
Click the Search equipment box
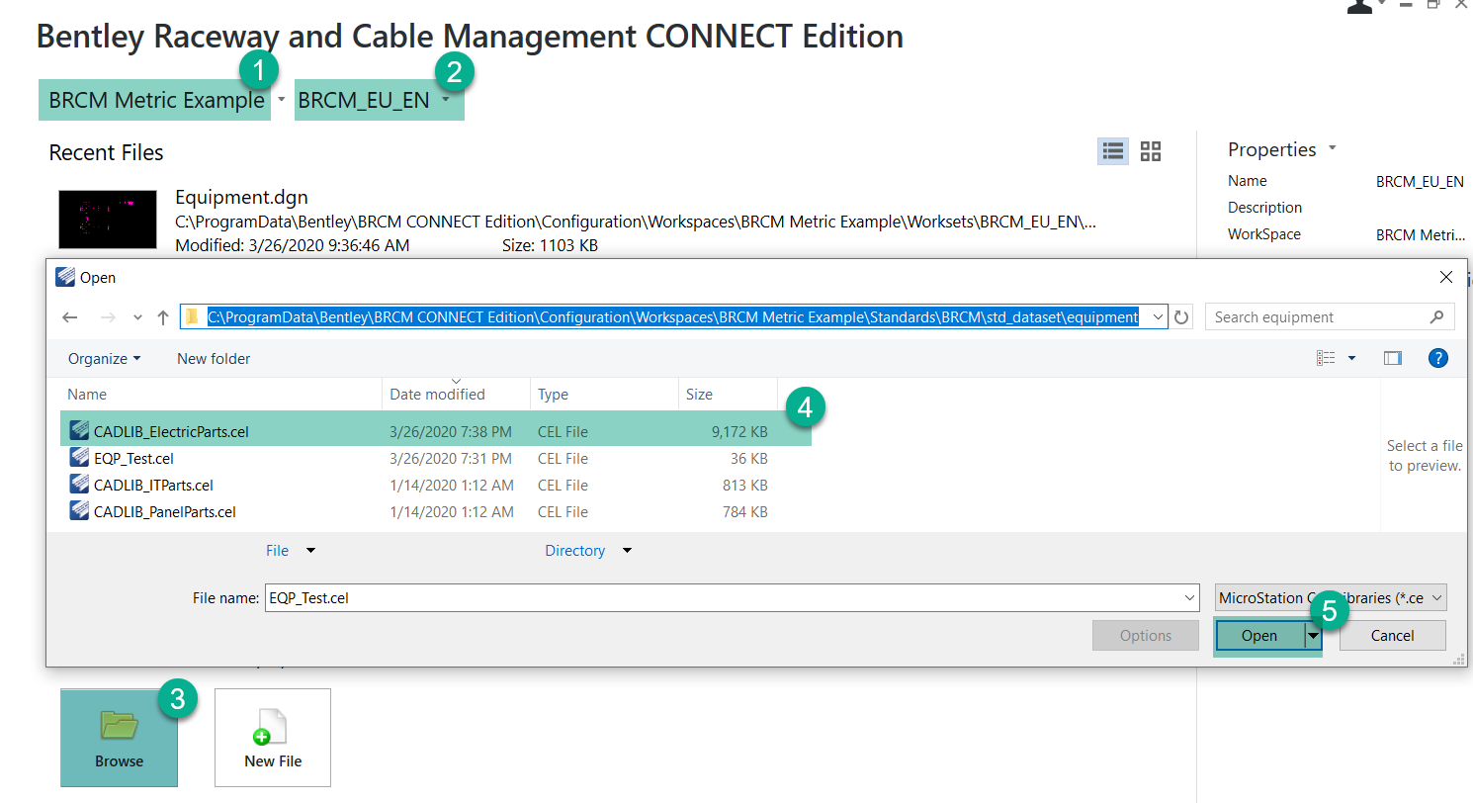pos(1330,317)
